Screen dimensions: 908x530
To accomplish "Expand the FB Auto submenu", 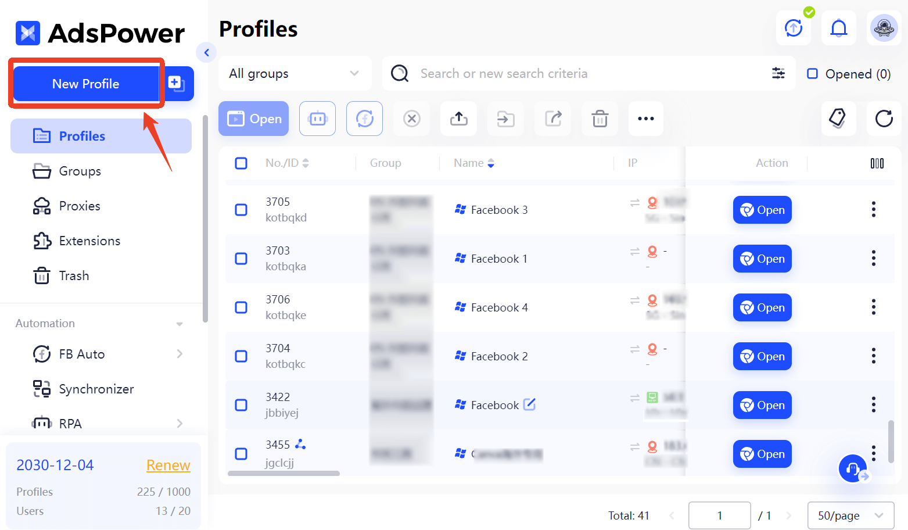I will tap(180, 354).
